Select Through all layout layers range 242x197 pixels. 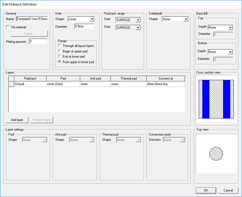59,46
